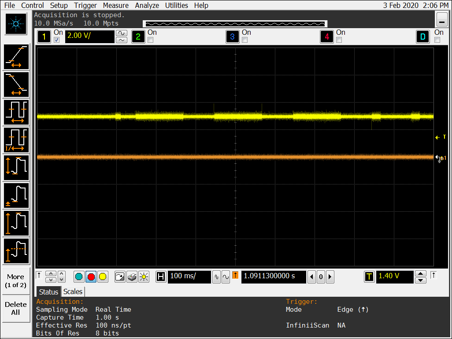Screen dimensions: 452x339
Task: Select the period measurement icon
Action: [x=16, y=112]
